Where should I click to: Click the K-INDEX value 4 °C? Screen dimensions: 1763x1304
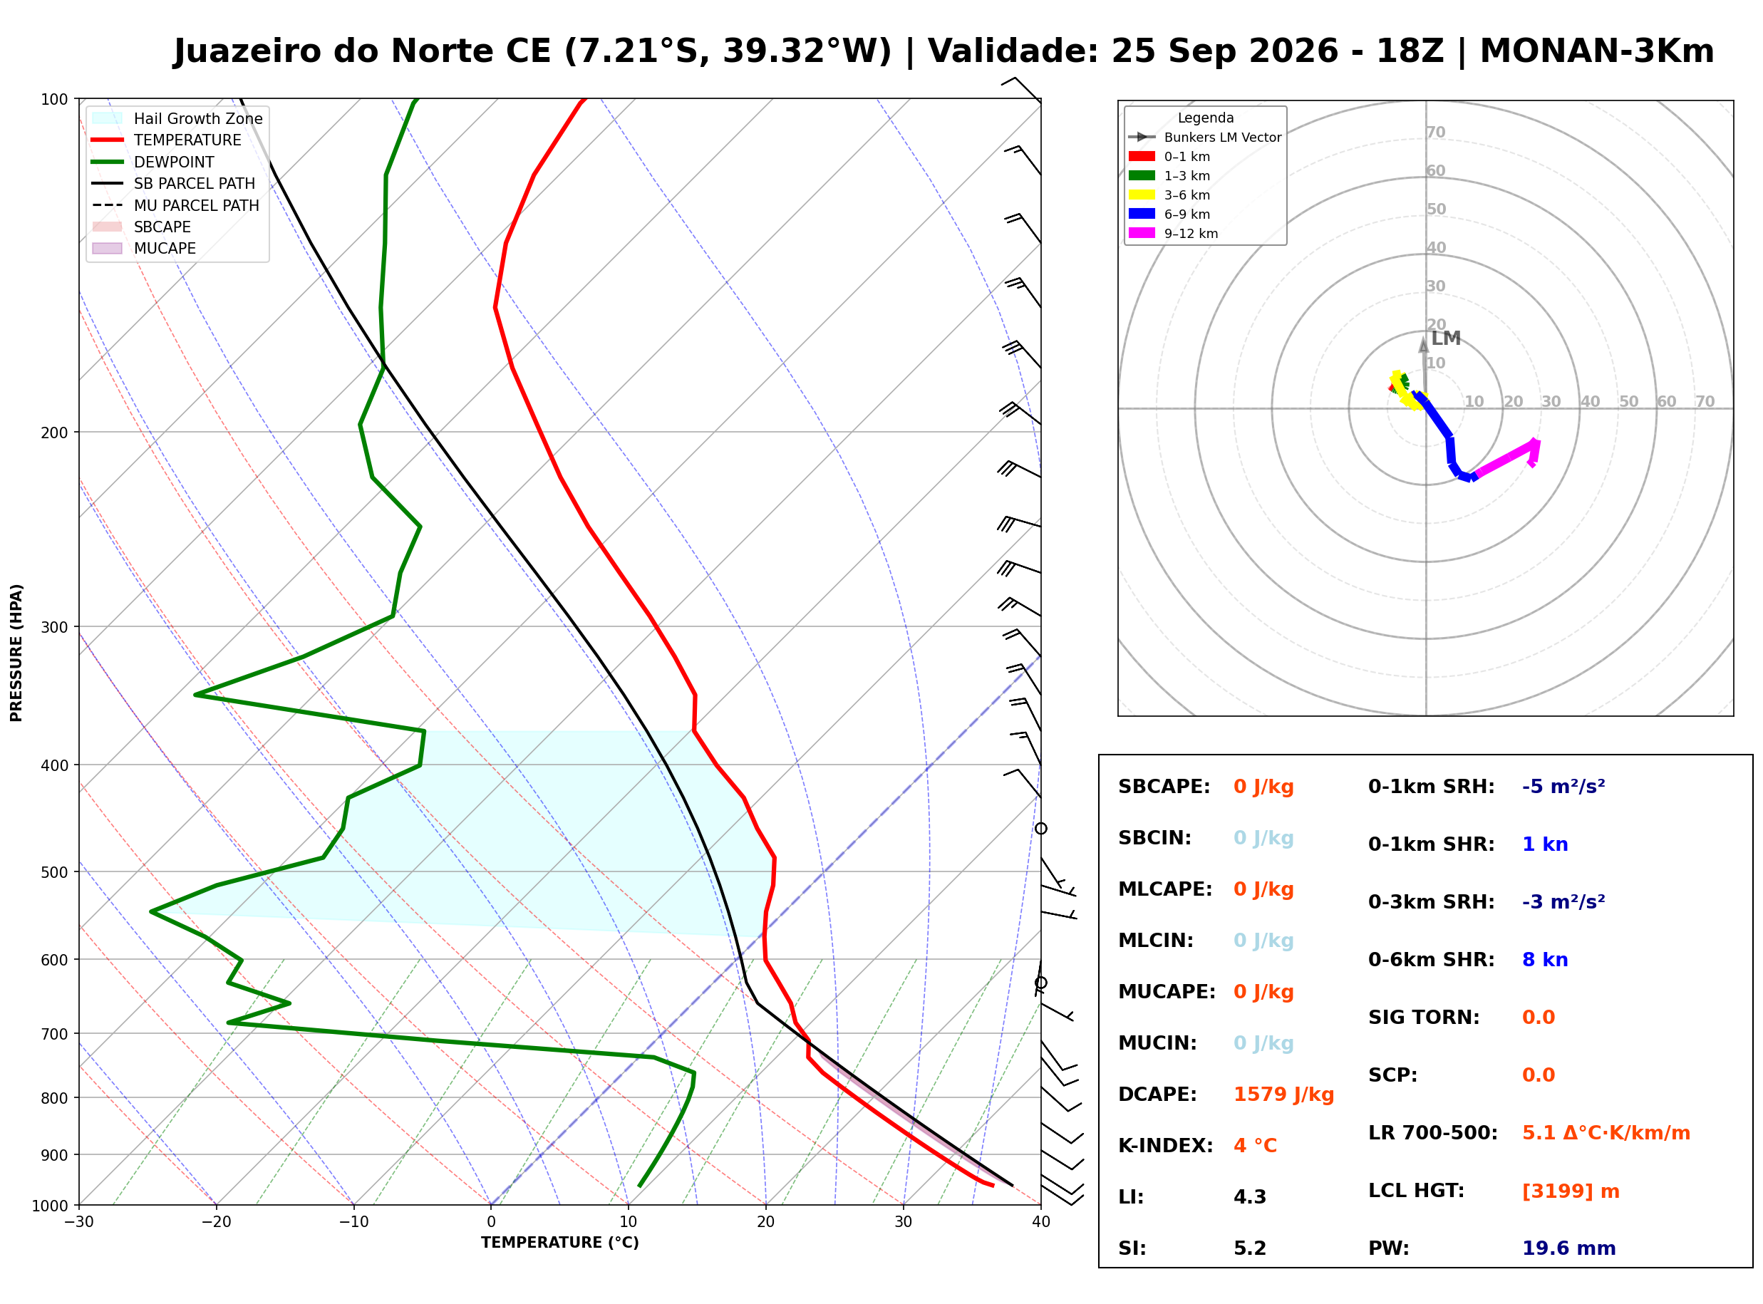(1255, 1145)
